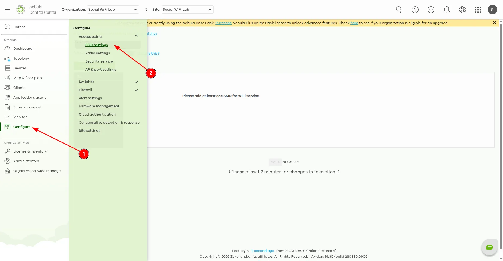Open Firmware management
503x261 pixels.
(99, 106)
